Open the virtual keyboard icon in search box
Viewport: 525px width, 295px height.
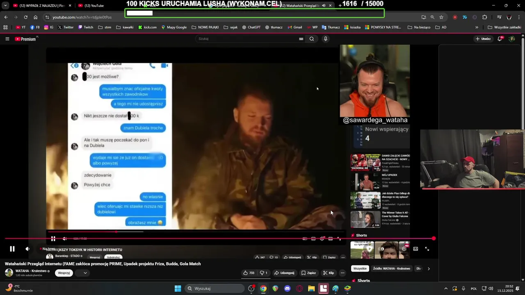coord(301,39)
